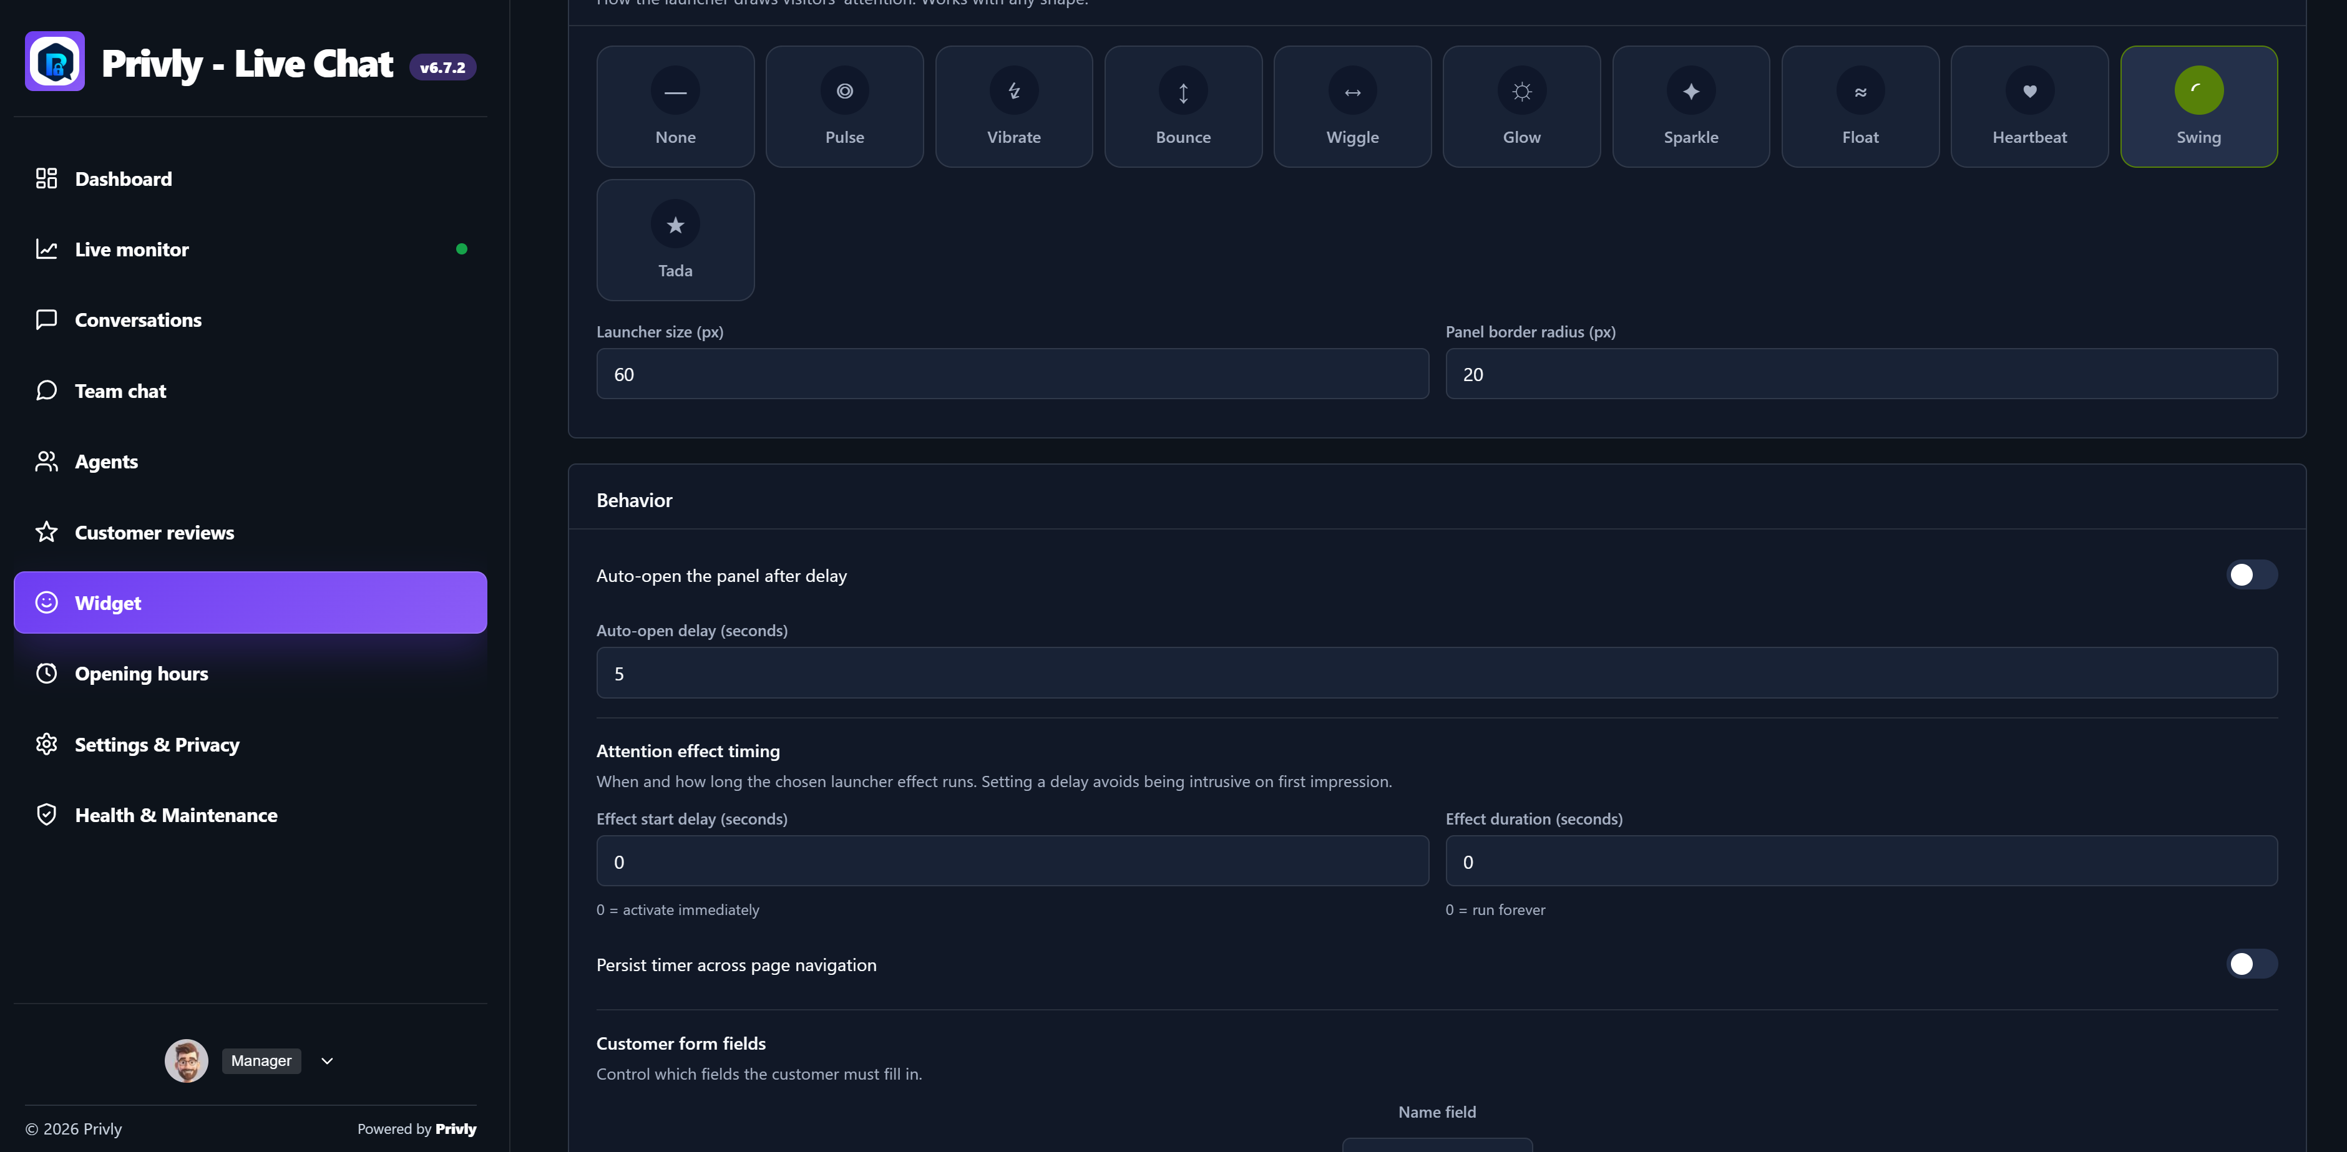Viewport: 2347px width, 1152px height.
Task: Open the Agents page
Action: pyautogui.click(x=251, y=462)
